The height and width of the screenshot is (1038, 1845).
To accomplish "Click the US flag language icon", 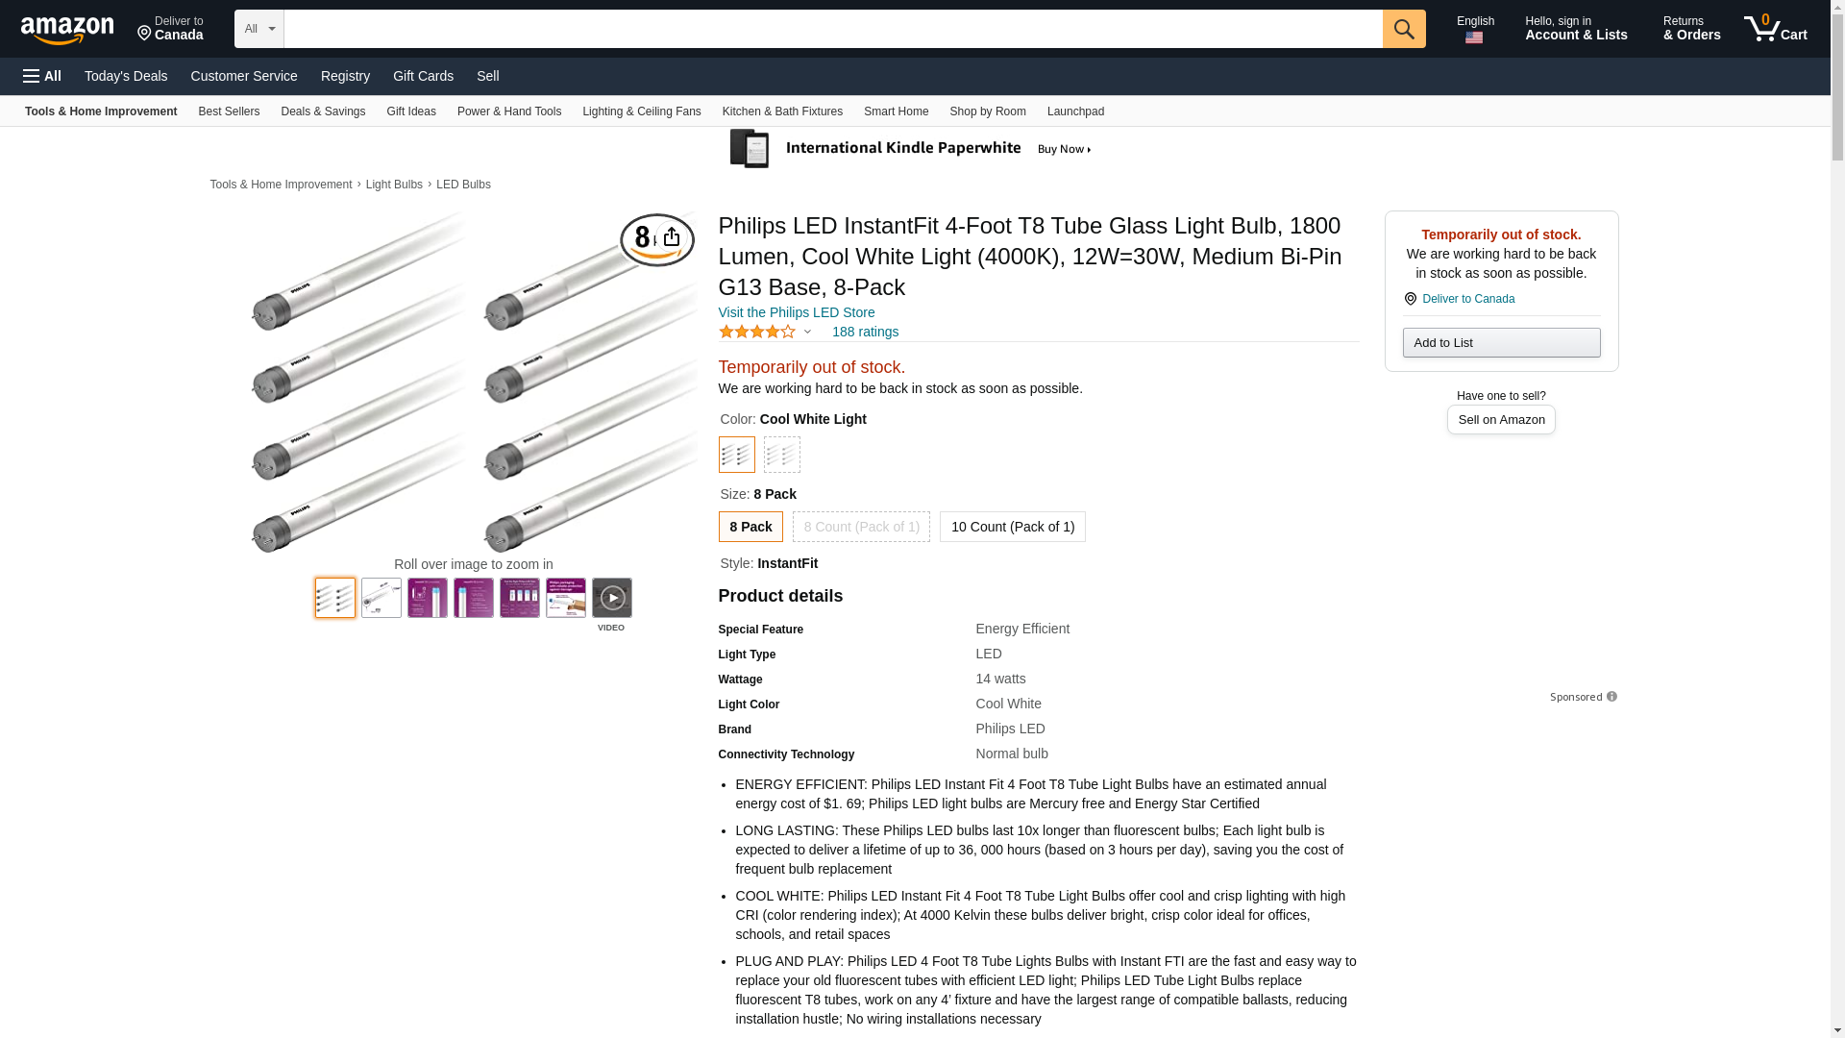I will [x=1474, y=37].
